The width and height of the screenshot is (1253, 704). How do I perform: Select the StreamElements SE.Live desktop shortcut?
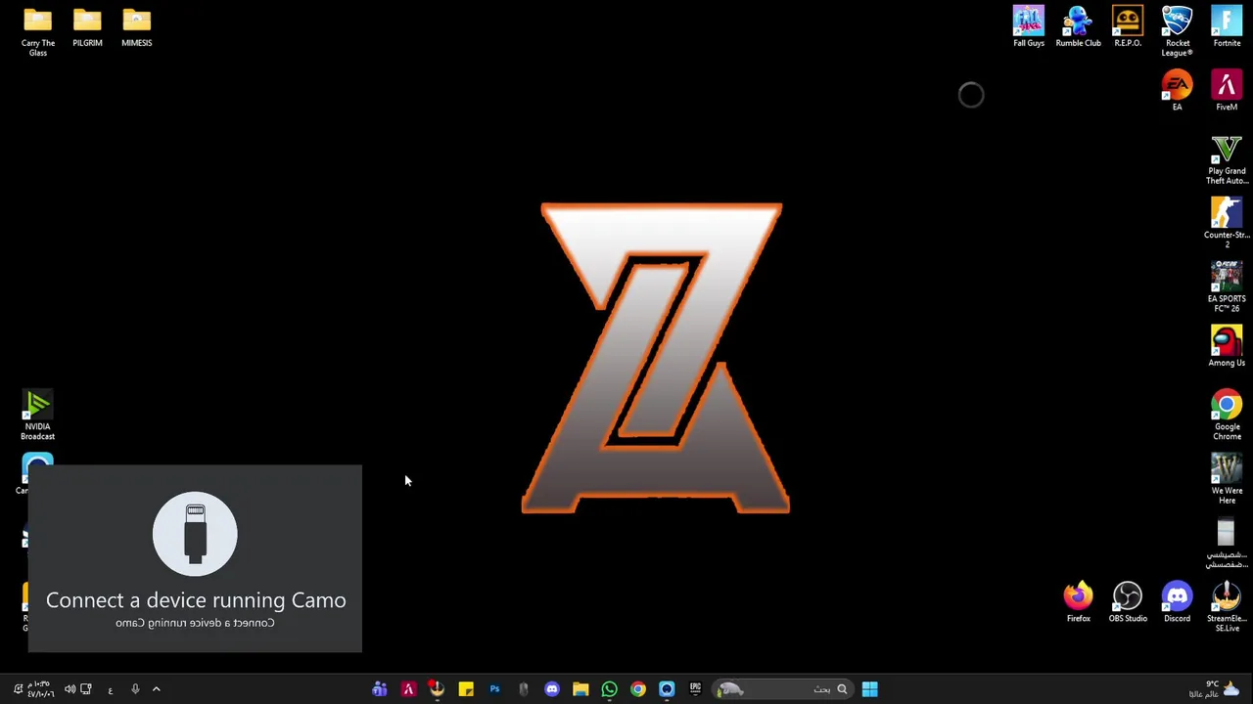coord(1227,607)
